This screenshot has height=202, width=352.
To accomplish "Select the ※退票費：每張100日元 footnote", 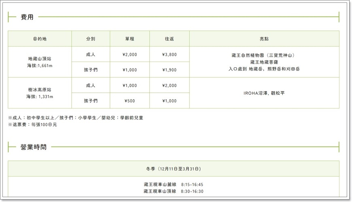I will click(x=32, y=125).
